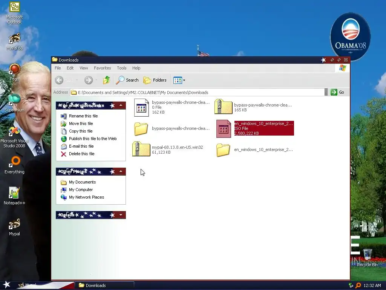Click the Downloads taskbar button
Screen dimensions: 386x290
click(104, 285)
